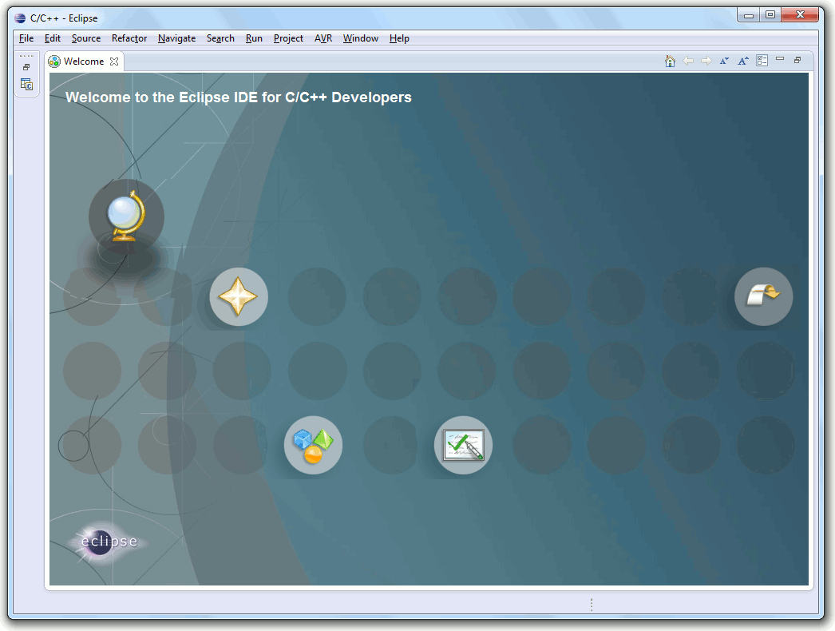Open the Samples shapes icon

313,445
